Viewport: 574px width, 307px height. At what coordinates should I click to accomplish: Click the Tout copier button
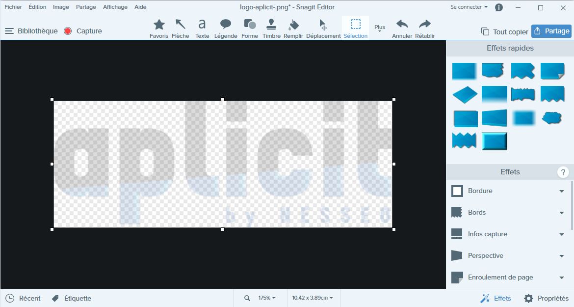[x=504, y=31]
